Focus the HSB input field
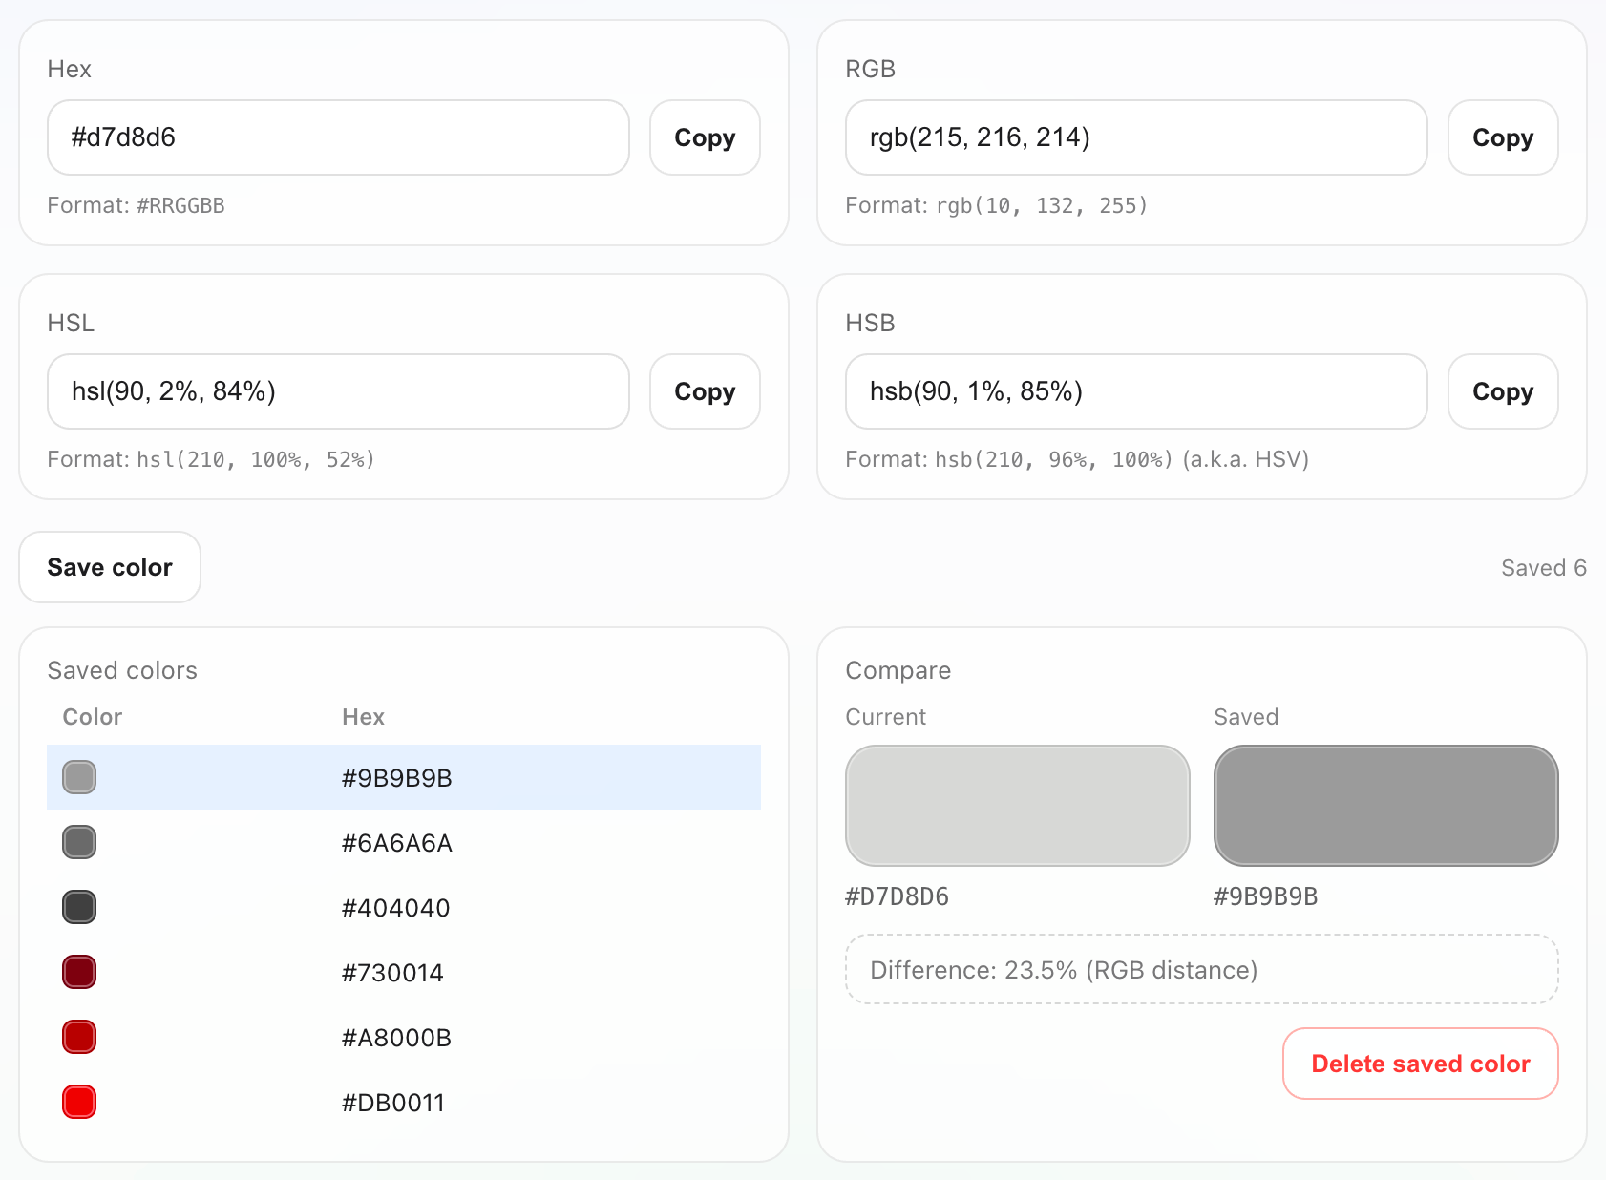 coord(1136,391)
